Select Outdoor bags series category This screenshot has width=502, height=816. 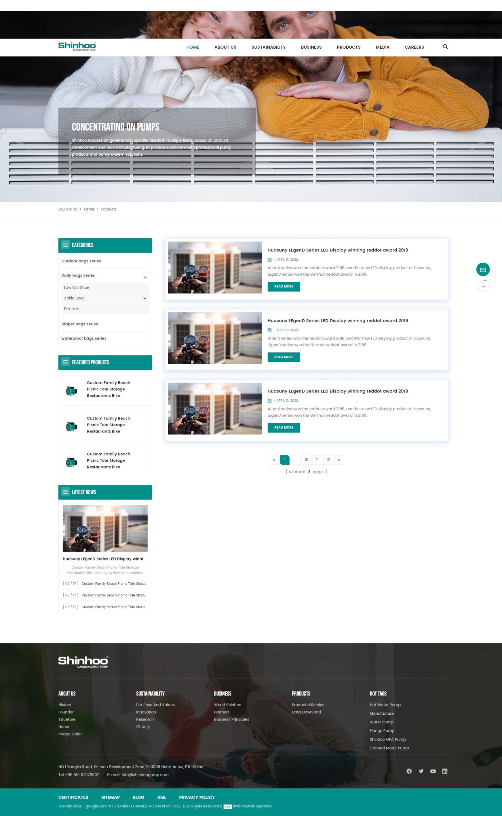pos(81,261)
